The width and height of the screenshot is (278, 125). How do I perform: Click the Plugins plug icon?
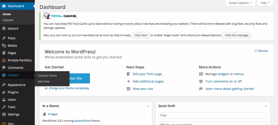point(4,92)
